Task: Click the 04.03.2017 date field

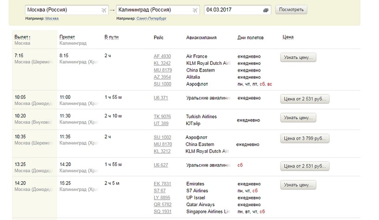Action: (238, 10)
